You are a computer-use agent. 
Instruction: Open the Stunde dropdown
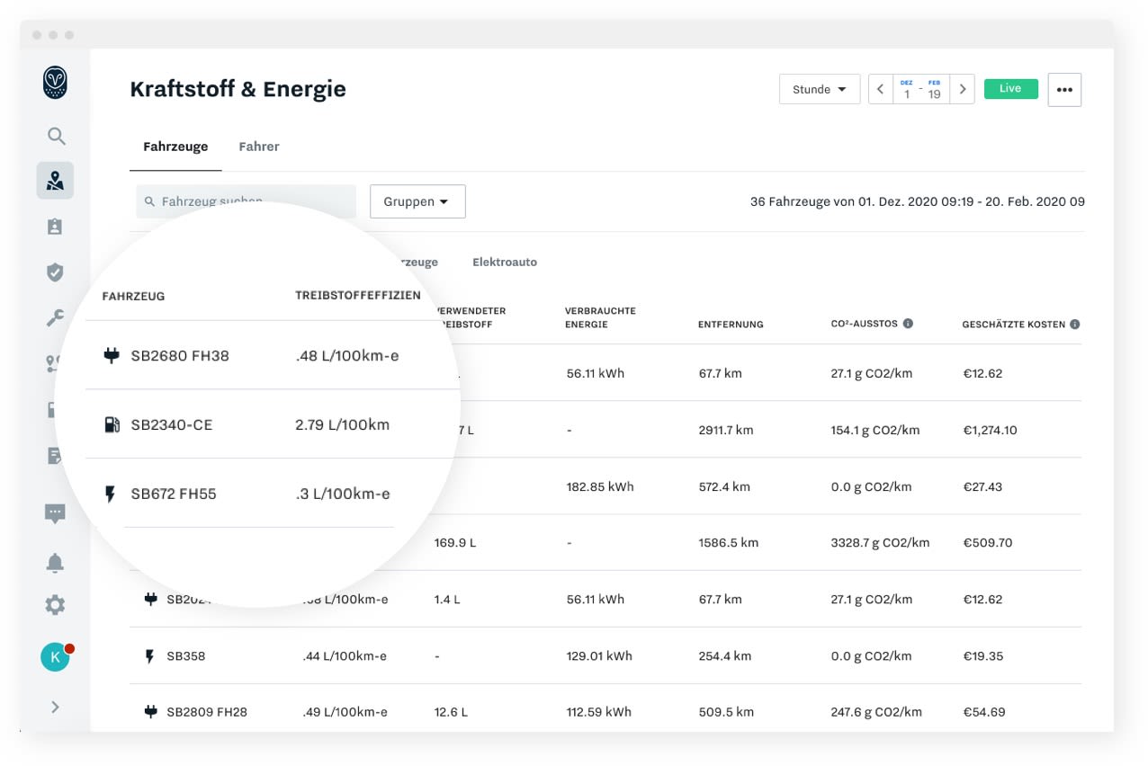(x=820, y=89)
